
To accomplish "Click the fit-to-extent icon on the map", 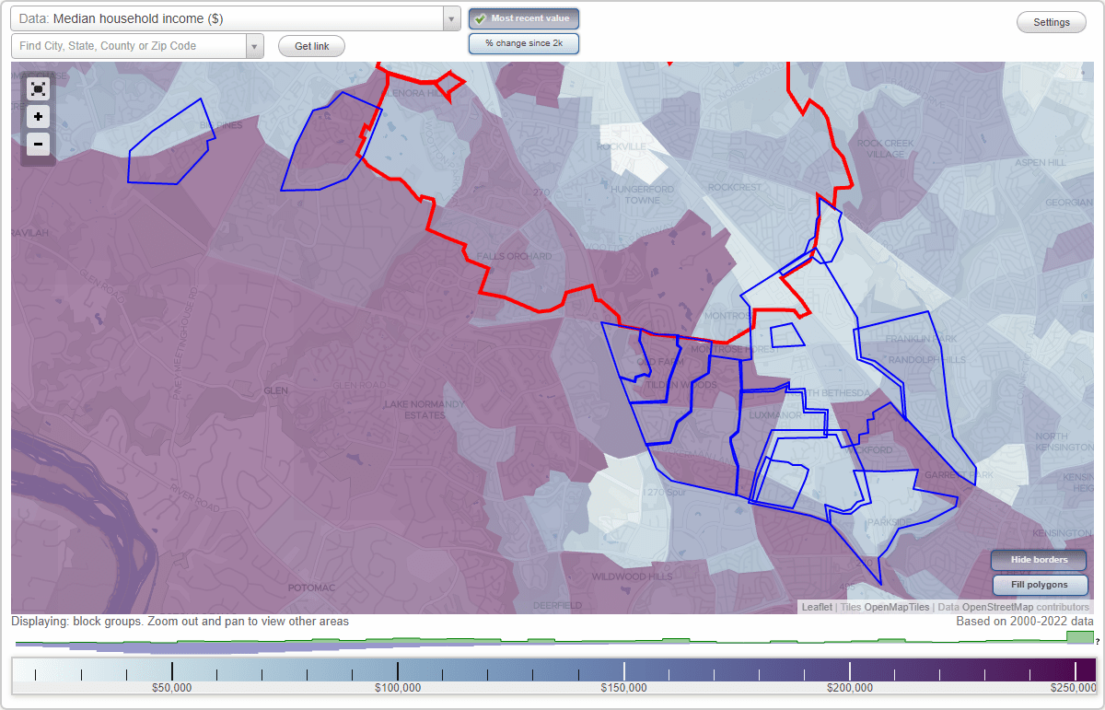I will click(x=38, y=88).
